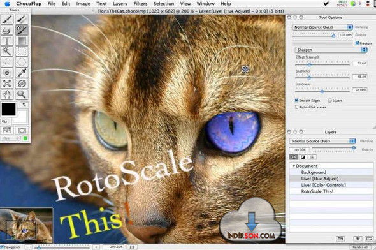The height and width of the screenshot is (250, 376).
Task: Select the Zoom magnifier tool
Action: pyautogui.click(x=22, y=94)
